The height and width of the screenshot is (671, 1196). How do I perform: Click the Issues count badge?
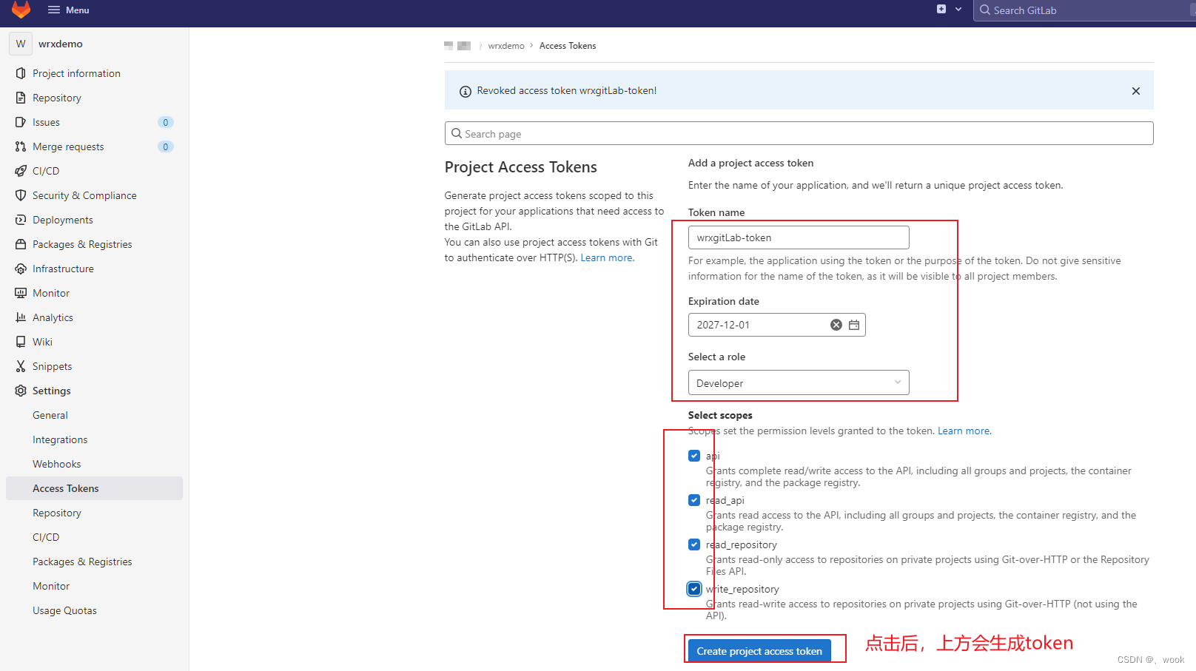click(x=166, y=122)
